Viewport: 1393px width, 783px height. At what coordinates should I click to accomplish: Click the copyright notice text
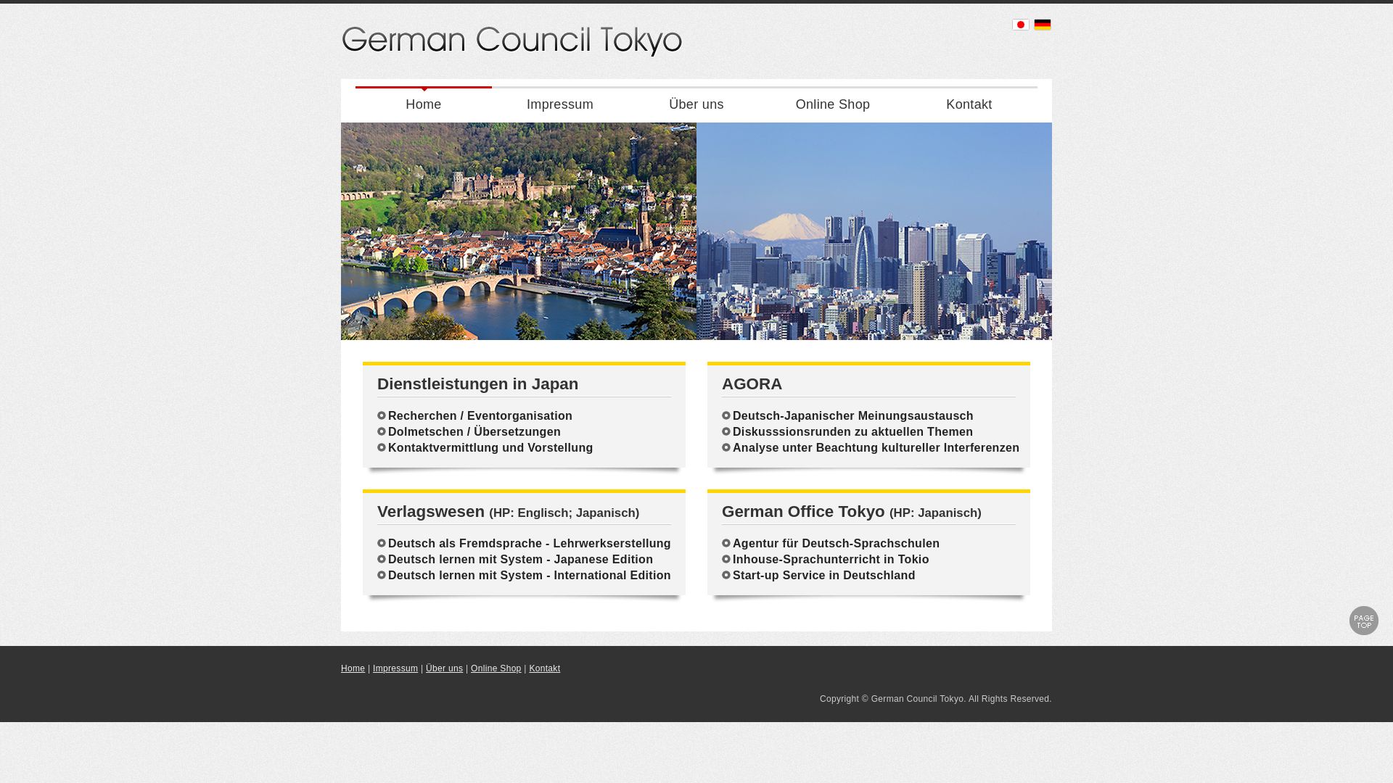(x=935, y=699)
